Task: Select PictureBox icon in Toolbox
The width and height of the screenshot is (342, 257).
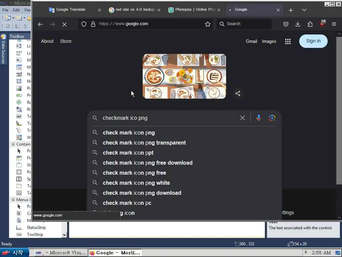Action: coord(19,88)
